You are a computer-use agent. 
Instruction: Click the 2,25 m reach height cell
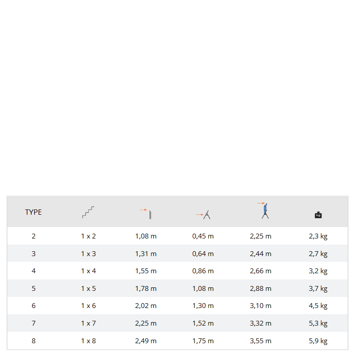[260, 236]
